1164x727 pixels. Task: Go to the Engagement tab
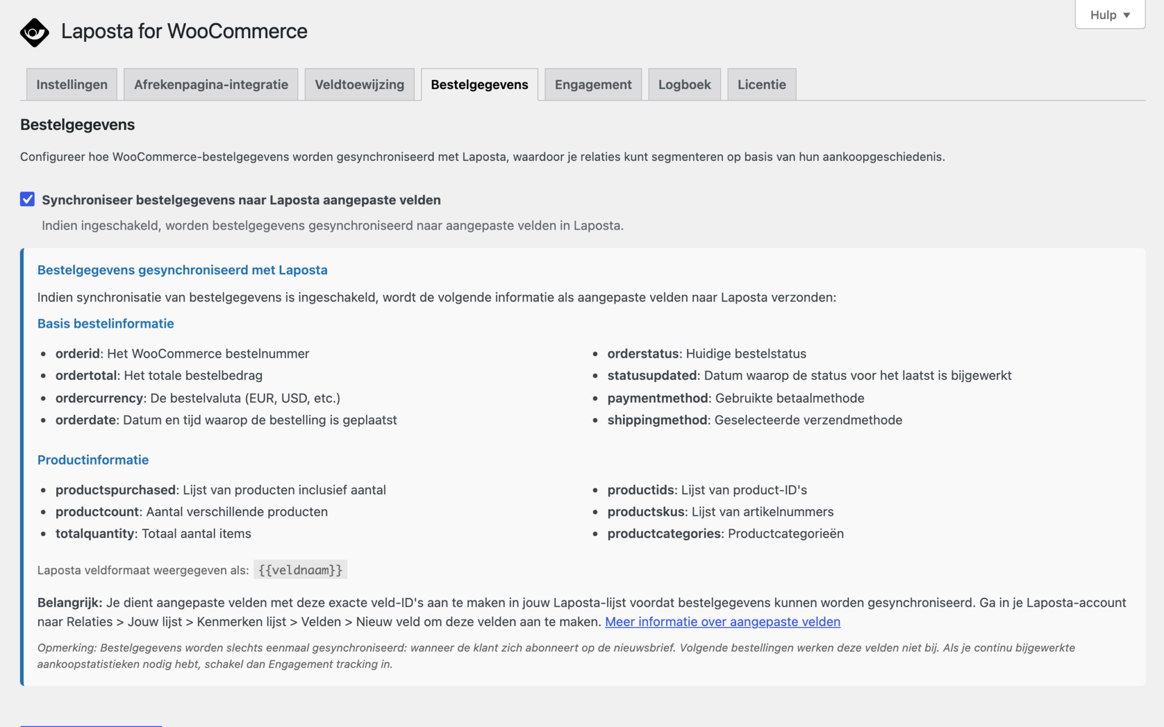(593, 85)
